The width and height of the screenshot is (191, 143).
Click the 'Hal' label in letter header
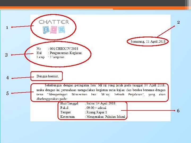point(39,53)
